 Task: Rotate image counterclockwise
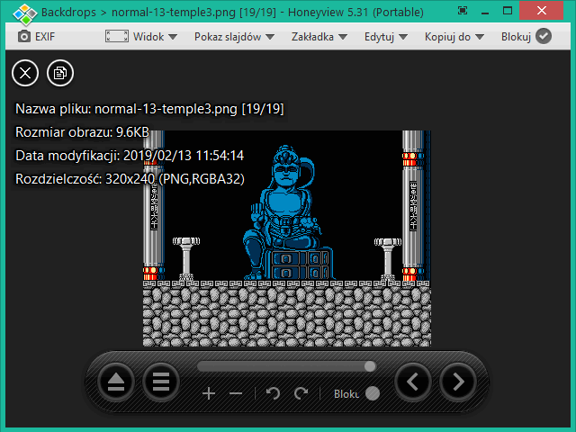tap(273, 393)
